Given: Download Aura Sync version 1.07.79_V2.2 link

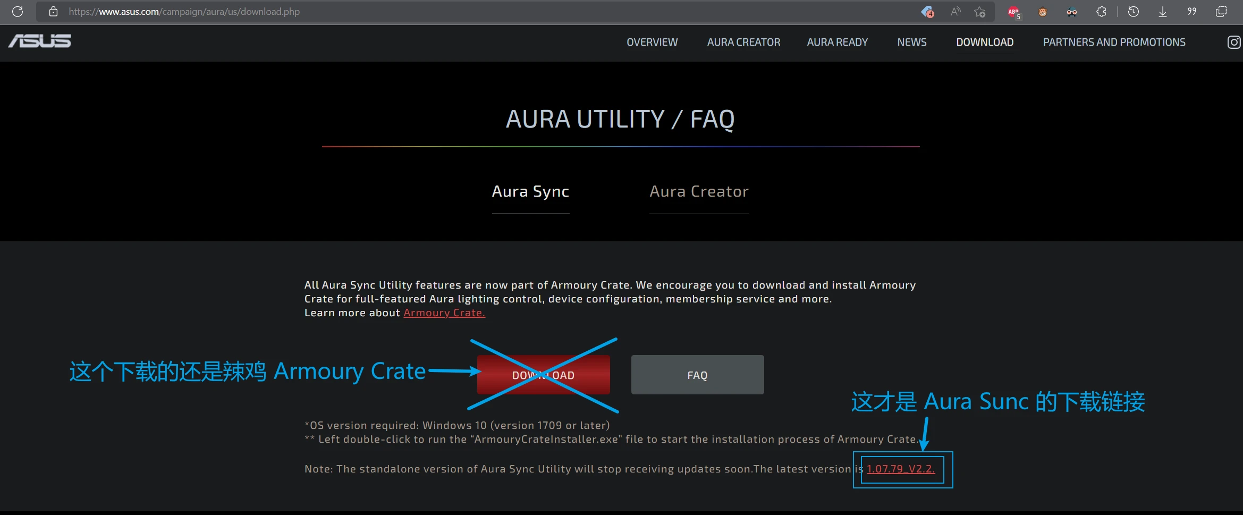Looking at the screenshot, I should (x=901, y=469).
